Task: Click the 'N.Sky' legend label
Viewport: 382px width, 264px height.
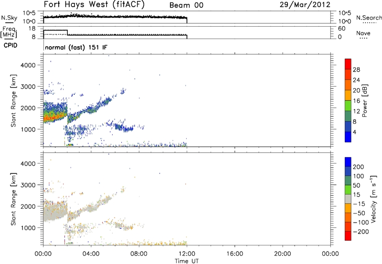Action: 9,18
